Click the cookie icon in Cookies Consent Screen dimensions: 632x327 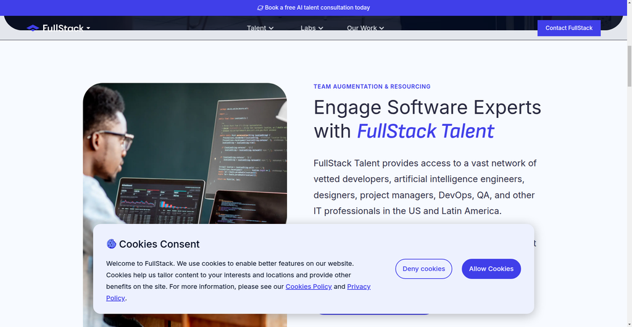point(111,244)
